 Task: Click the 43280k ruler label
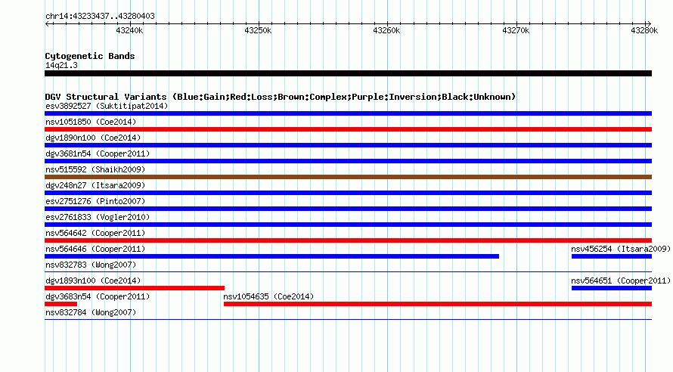click(x=644, y=30)
